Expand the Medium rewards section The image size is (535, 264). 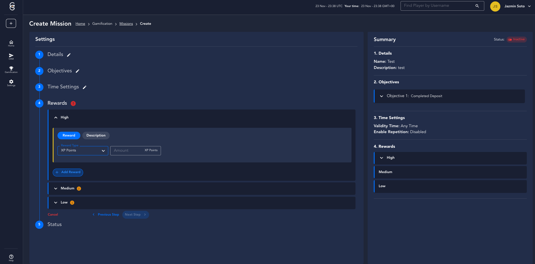point(56,189)
